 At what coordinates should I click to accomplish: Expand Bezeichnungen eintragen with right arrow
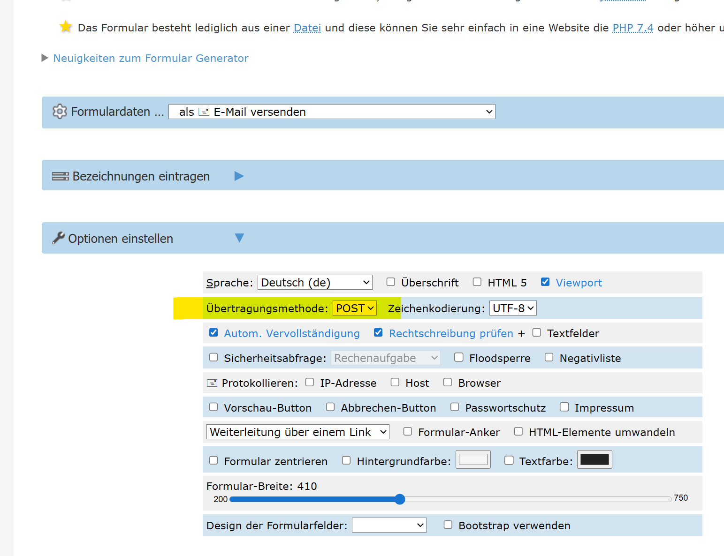click(x=239, y=176)
